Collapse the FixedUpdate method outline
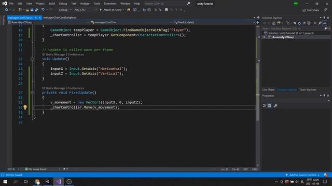Viewport: 332px width, 186px height. [x=32, y=93]
